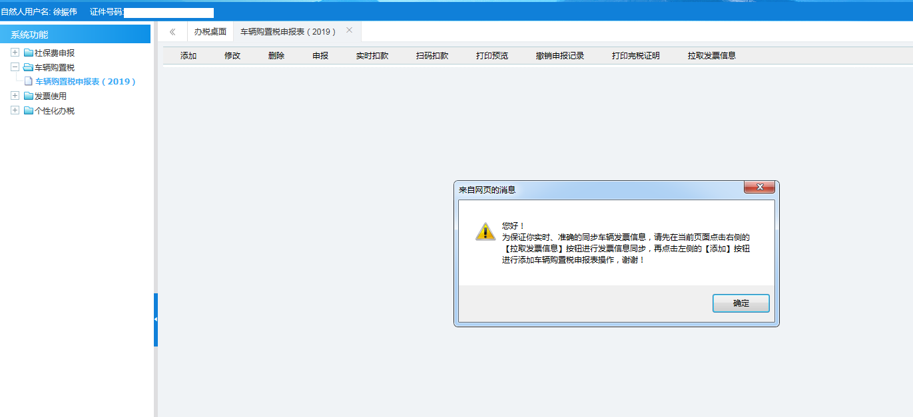Click 拉取发票信息 to sync invoice data
913x417 pixels.
tap(711, 55)
